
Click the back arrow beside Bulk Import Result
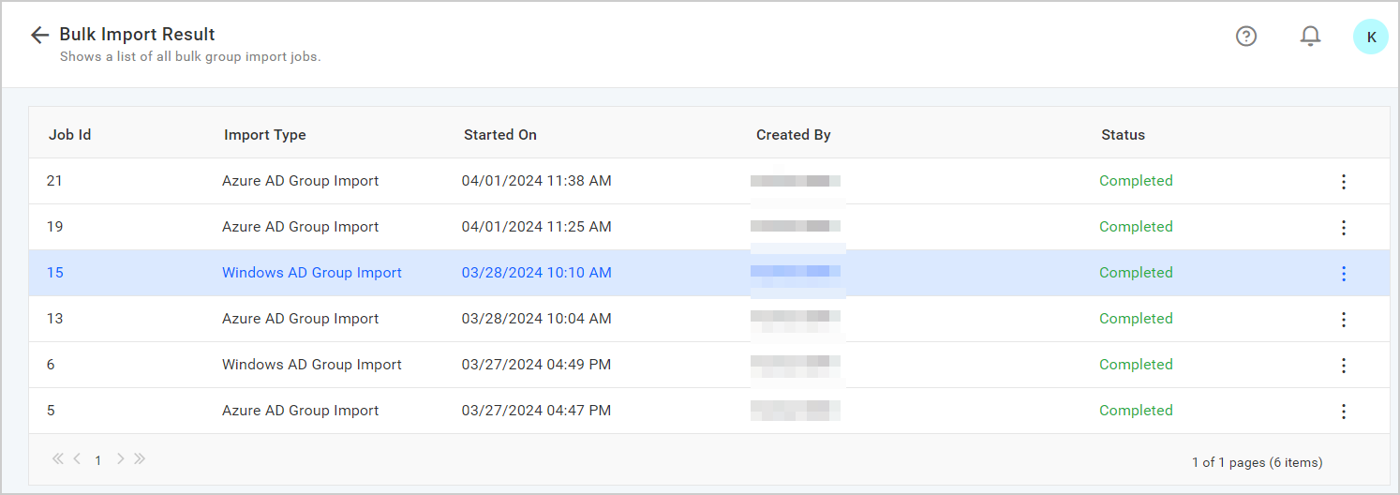click(39, 36)
